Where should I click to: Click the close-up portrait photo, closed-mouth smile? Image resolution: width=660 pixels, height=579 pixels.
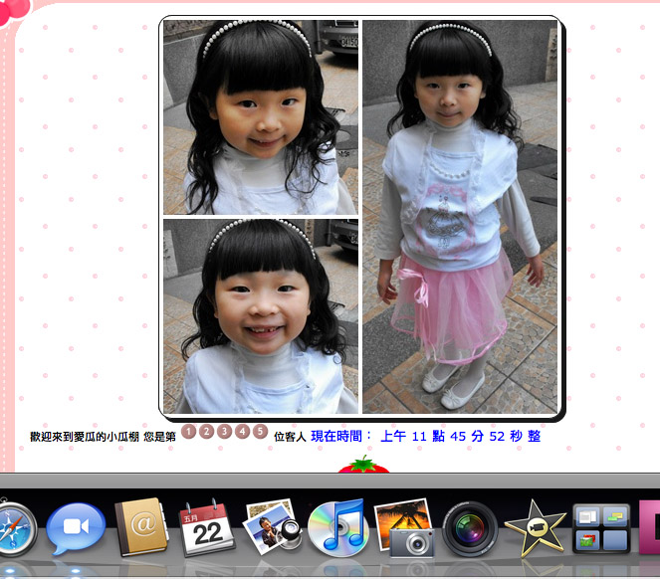coord(261,117)
